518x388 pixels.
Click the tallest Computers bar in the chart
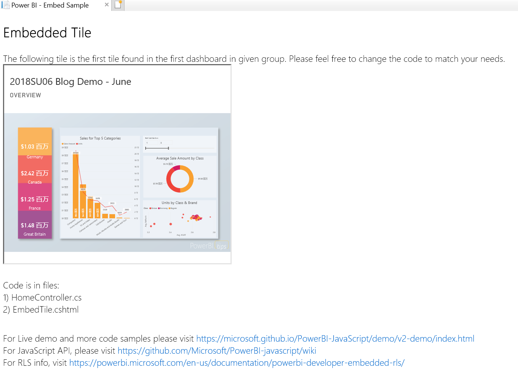point(75,185)
